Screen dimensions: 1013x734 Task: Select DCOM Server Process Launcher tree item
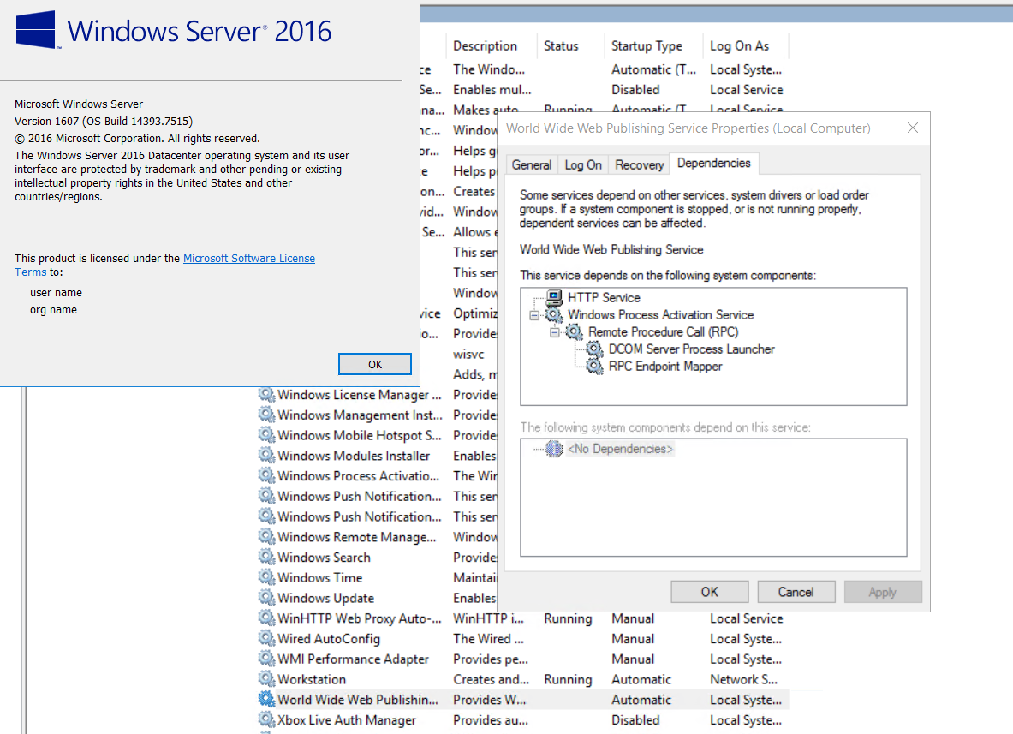[x=691, y=349]
